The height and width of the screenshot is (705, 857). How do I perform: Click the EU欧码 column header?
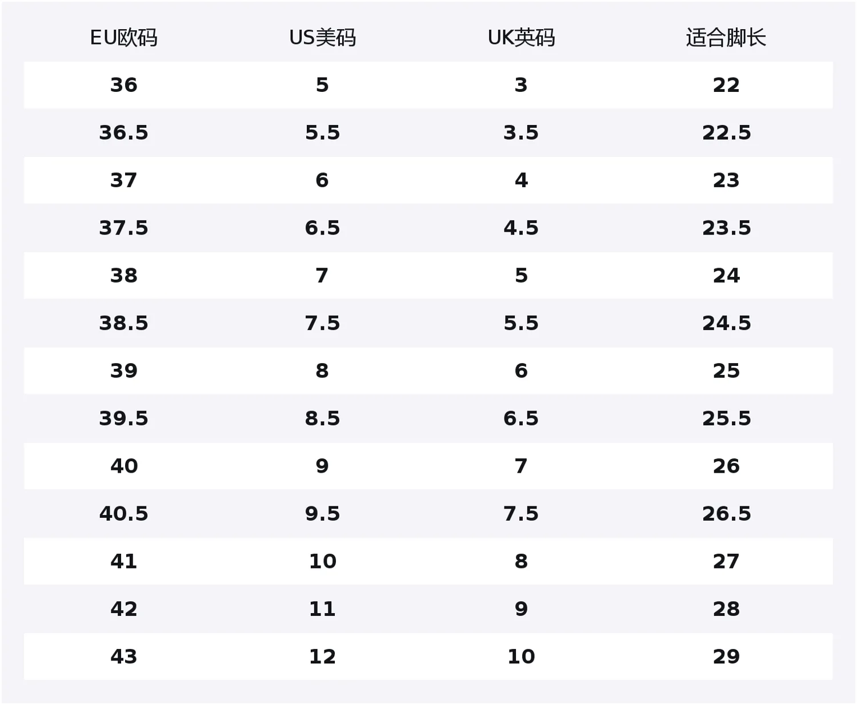pyautogui.click(x=123, y=38)
